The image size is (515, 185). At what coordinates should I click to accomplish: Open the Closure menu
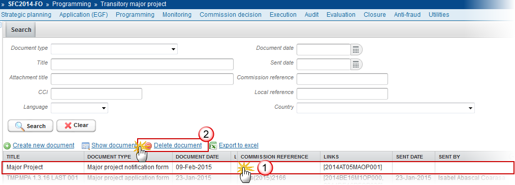(x=375, y=15)
